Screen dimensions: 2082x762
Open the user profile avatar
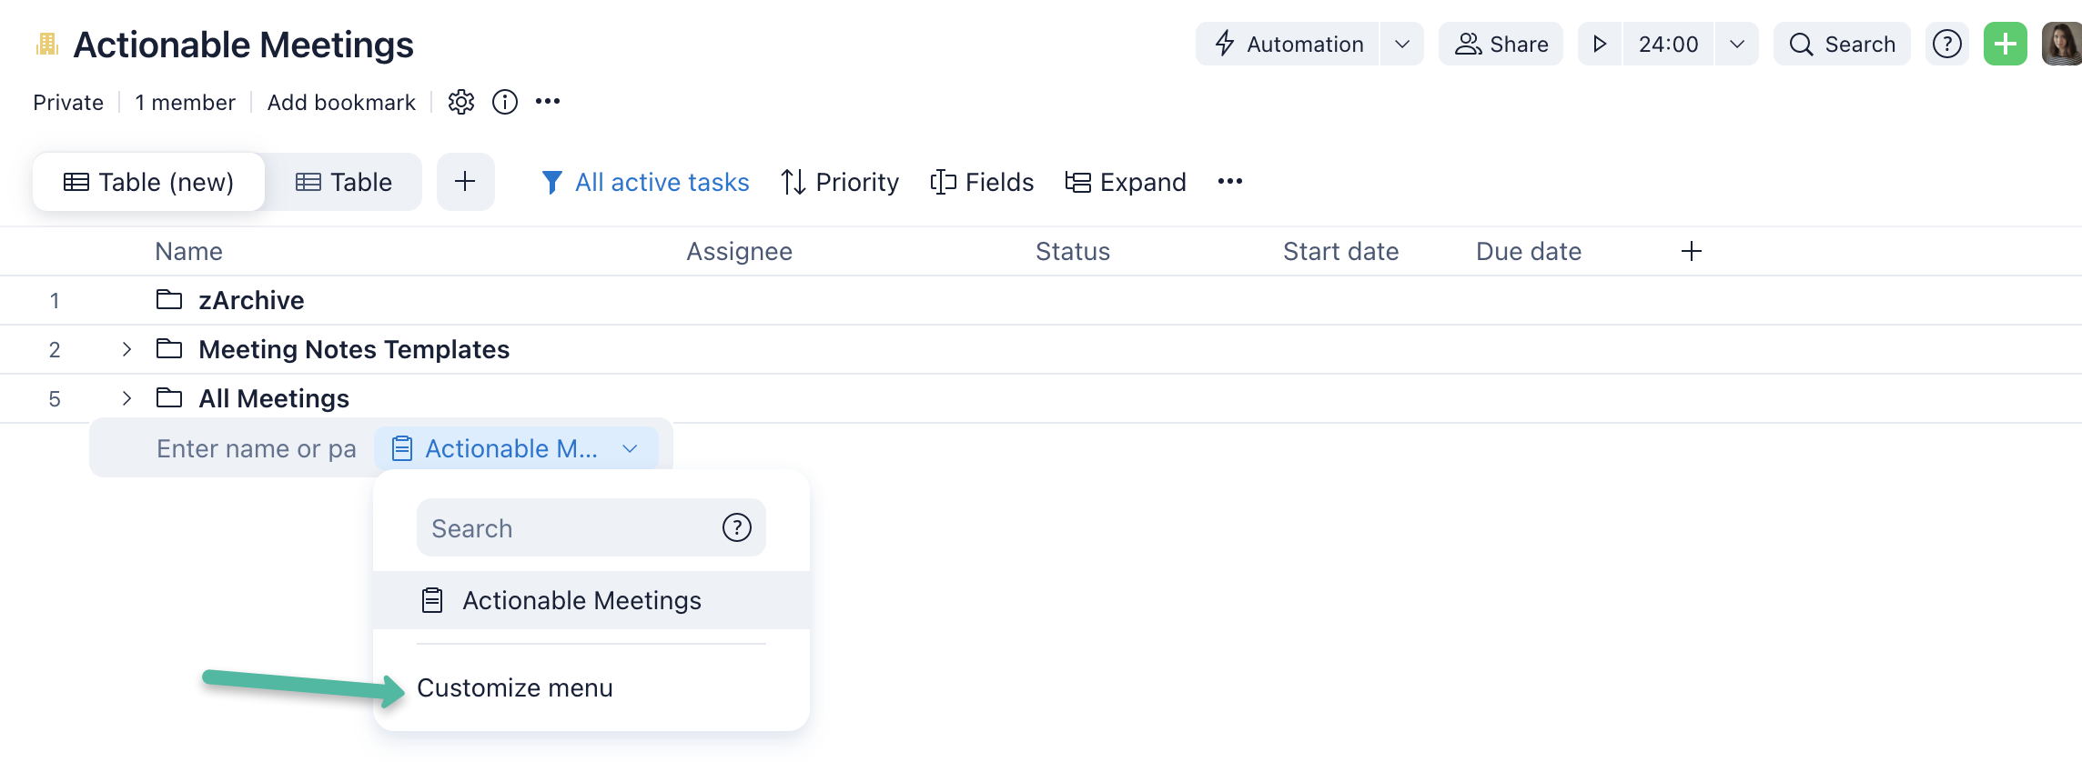2061,44
